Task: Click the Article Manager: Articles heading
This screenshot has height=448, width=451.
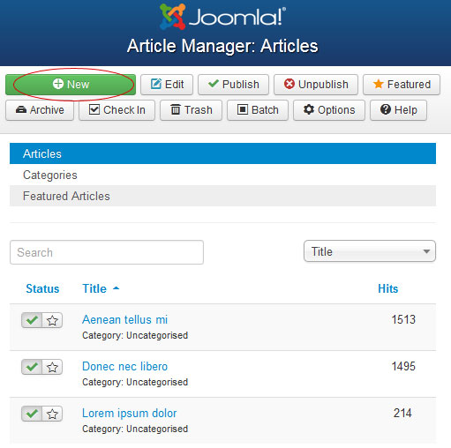Action: tap(222, 46)
